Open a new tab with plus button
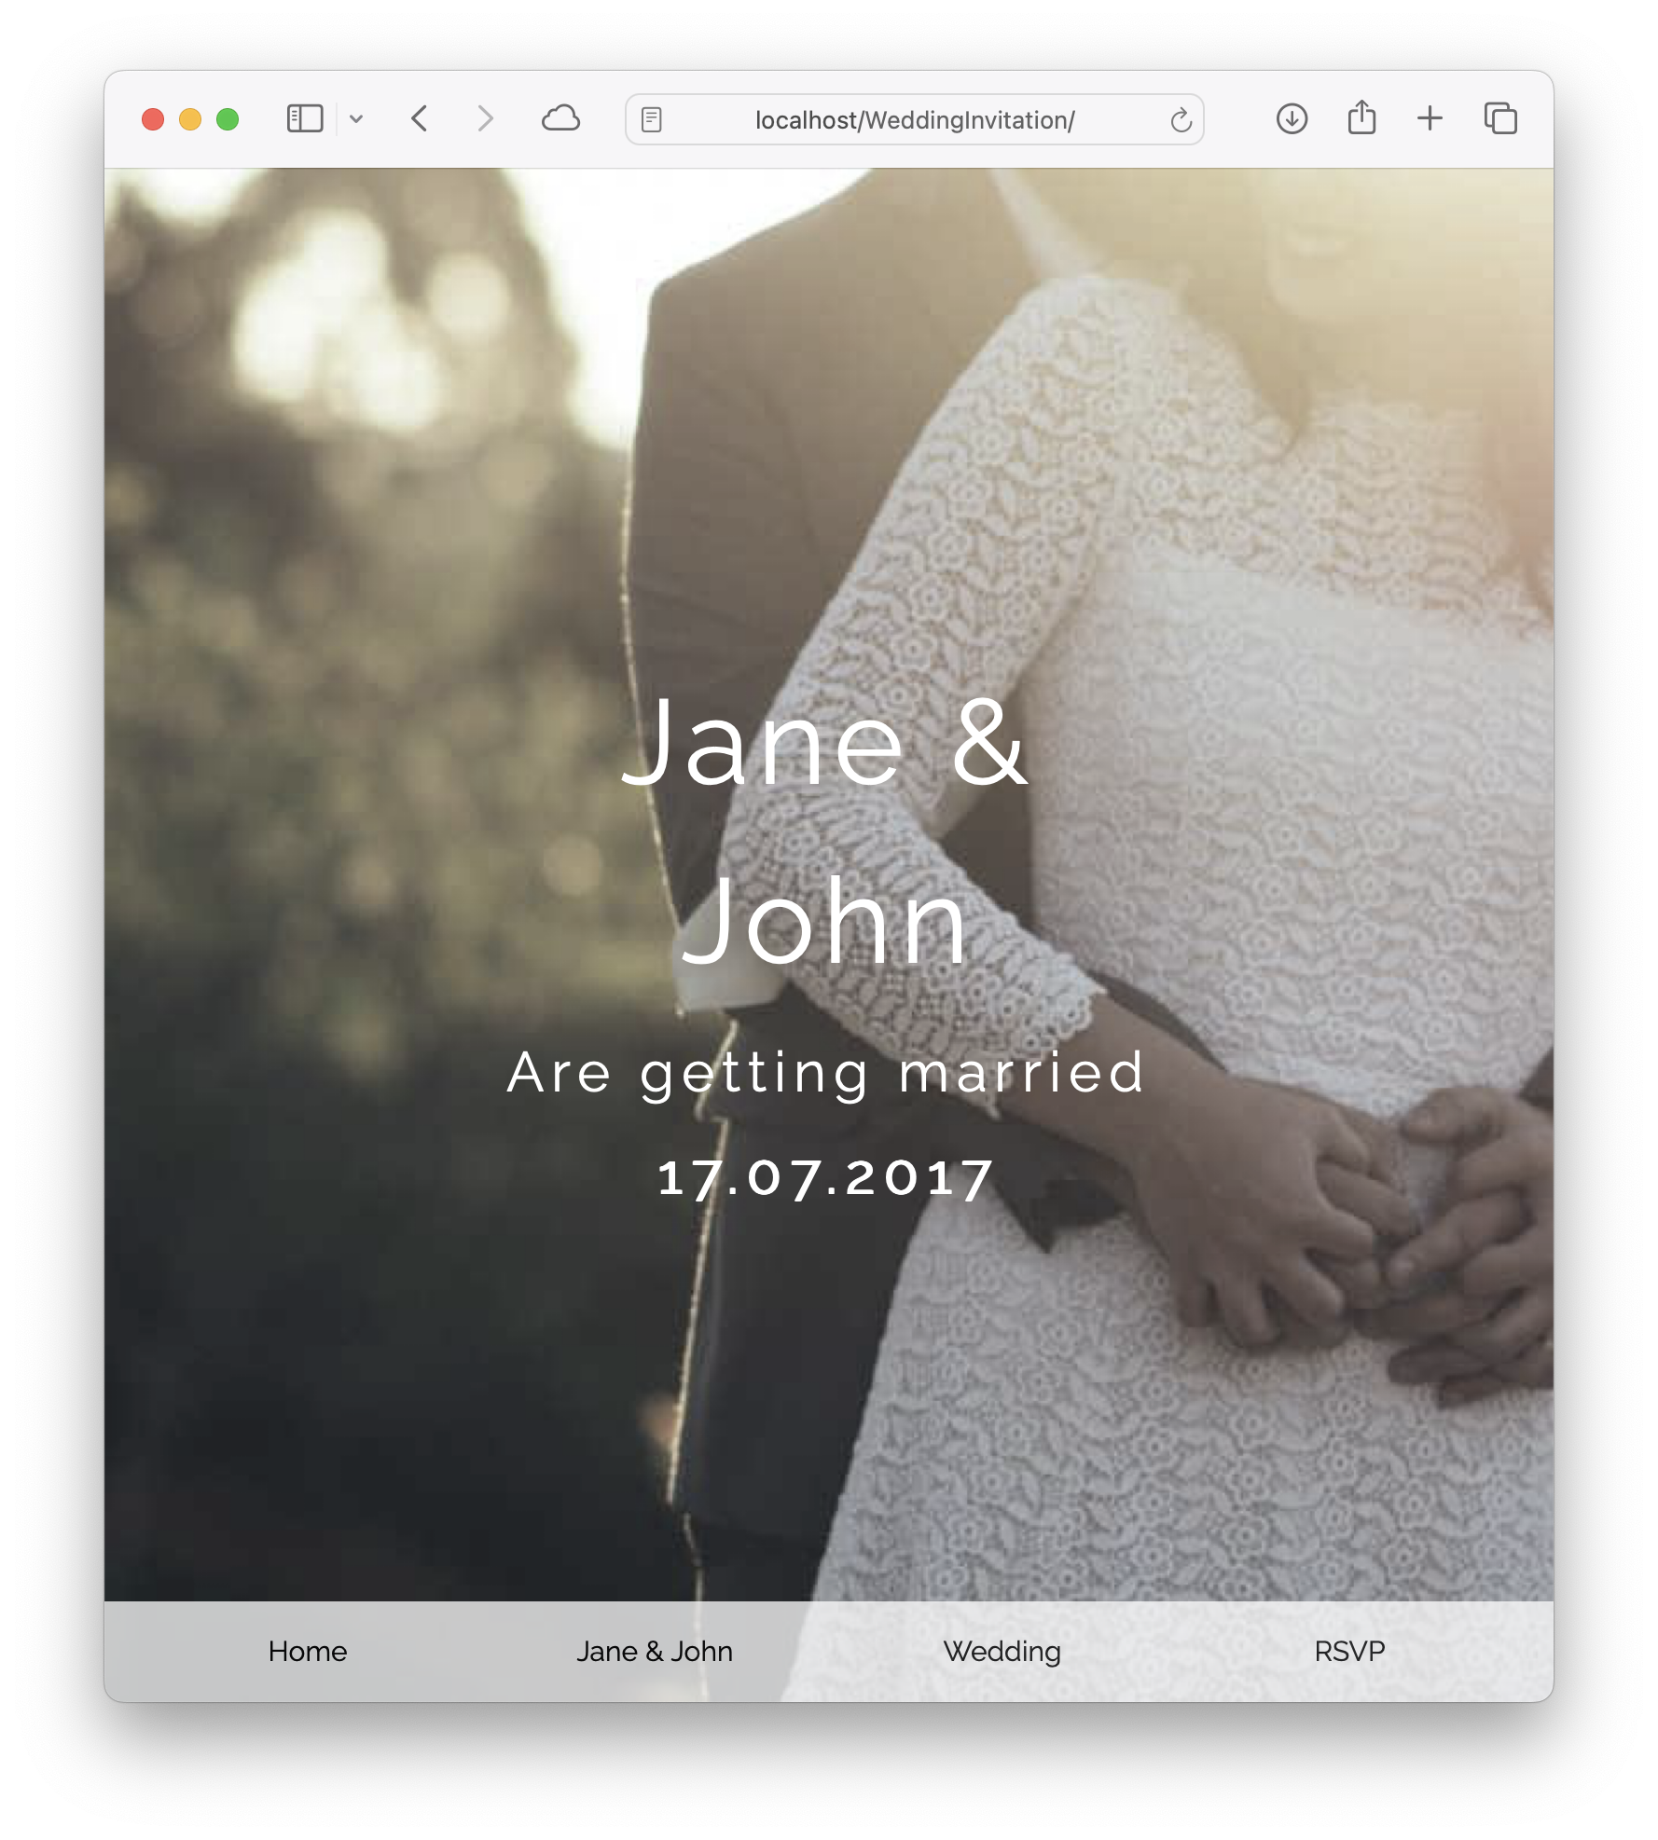 [1430, 119]
